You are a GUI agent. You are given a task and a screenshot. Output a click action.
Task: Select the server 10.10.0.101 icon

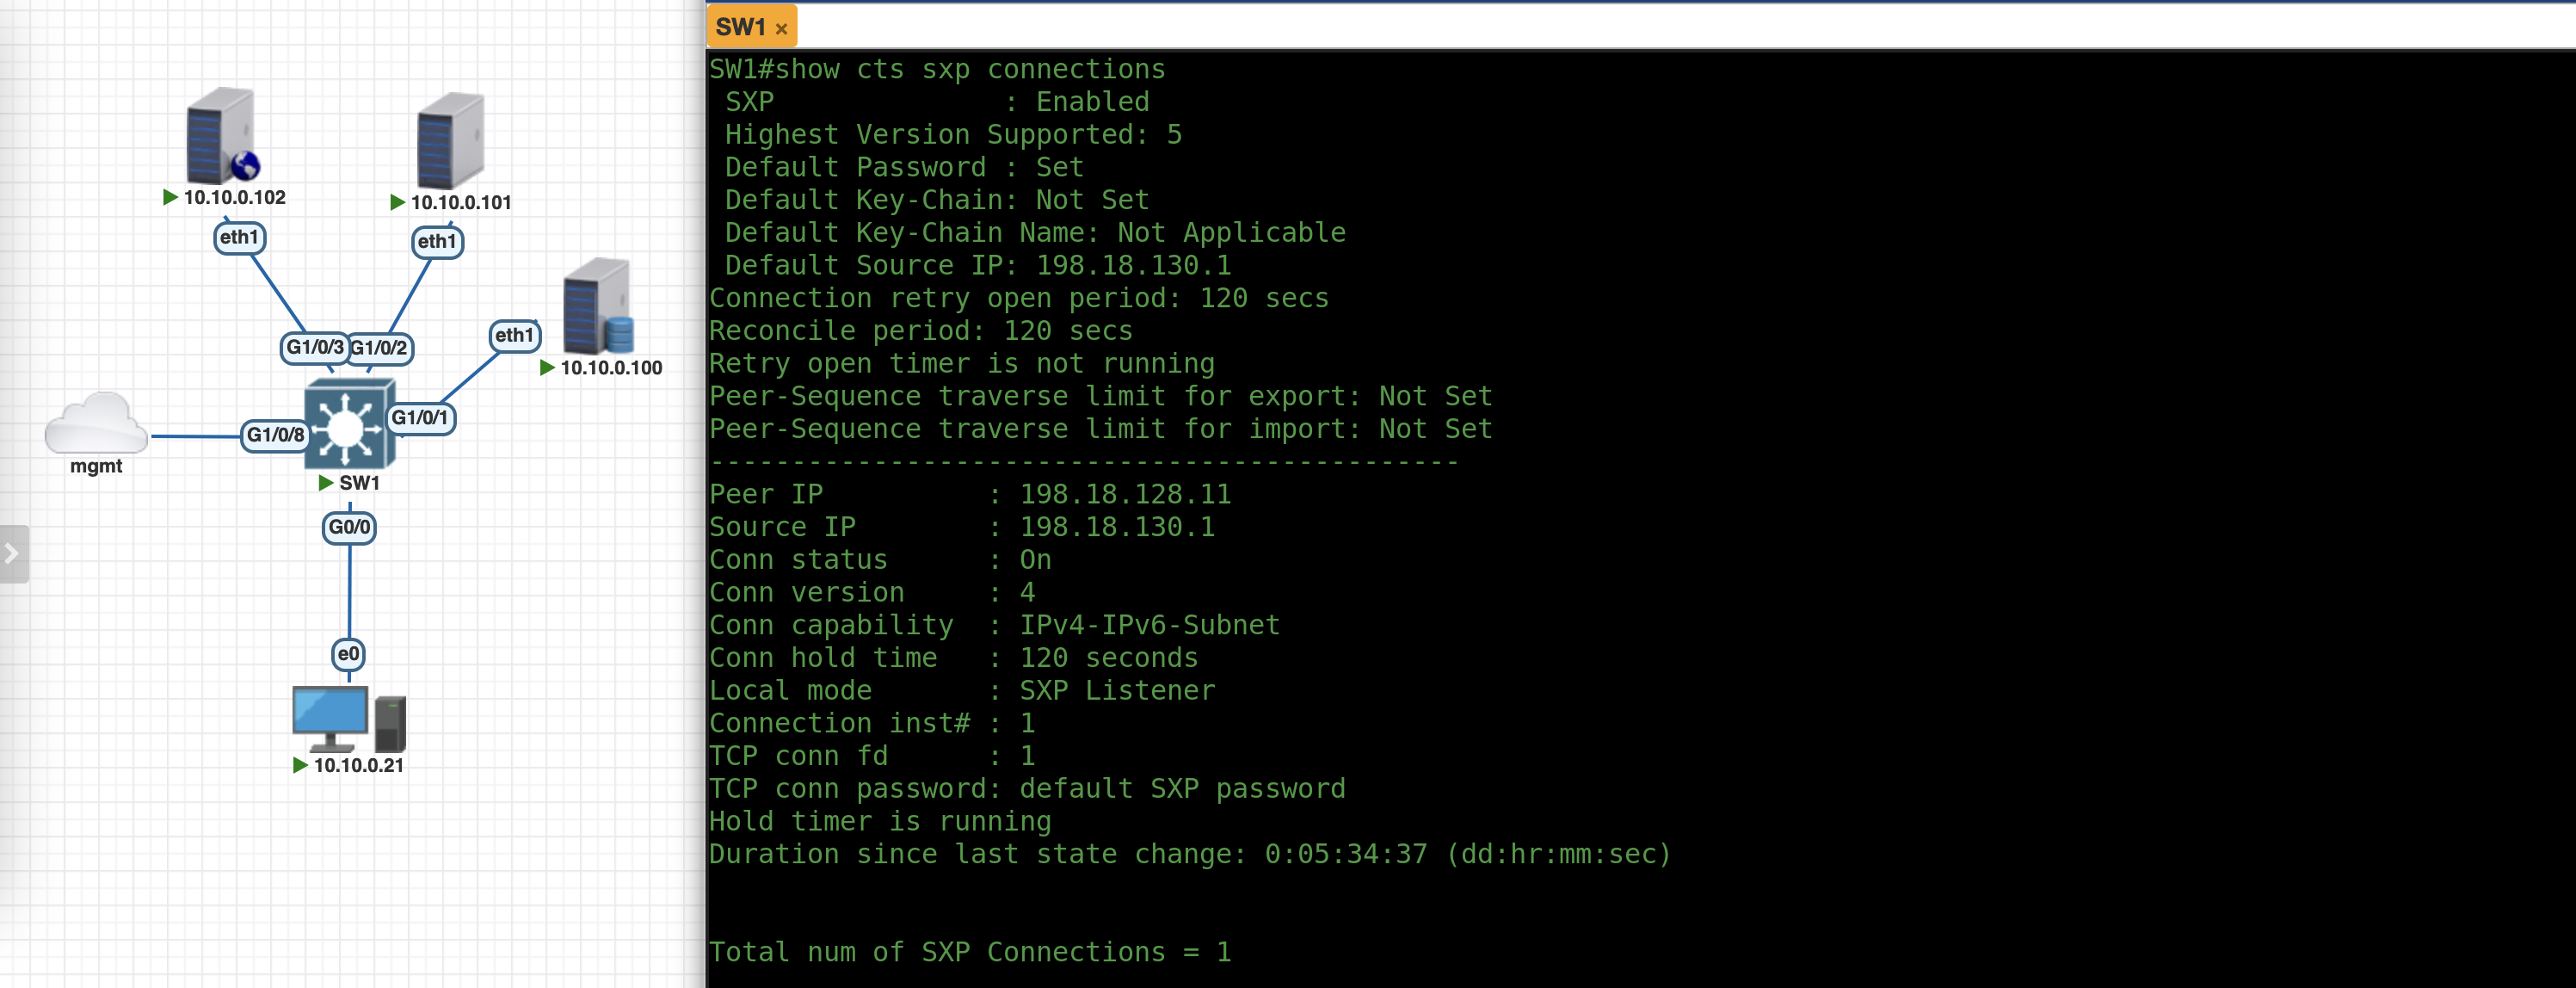click(x=449, y=141)
